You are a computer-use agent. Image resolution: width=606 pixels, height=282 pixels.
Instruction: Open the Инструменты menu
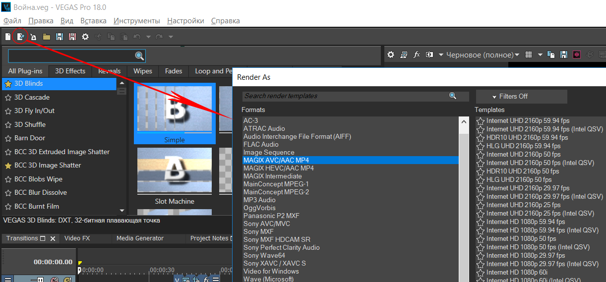tap(137, 21)
